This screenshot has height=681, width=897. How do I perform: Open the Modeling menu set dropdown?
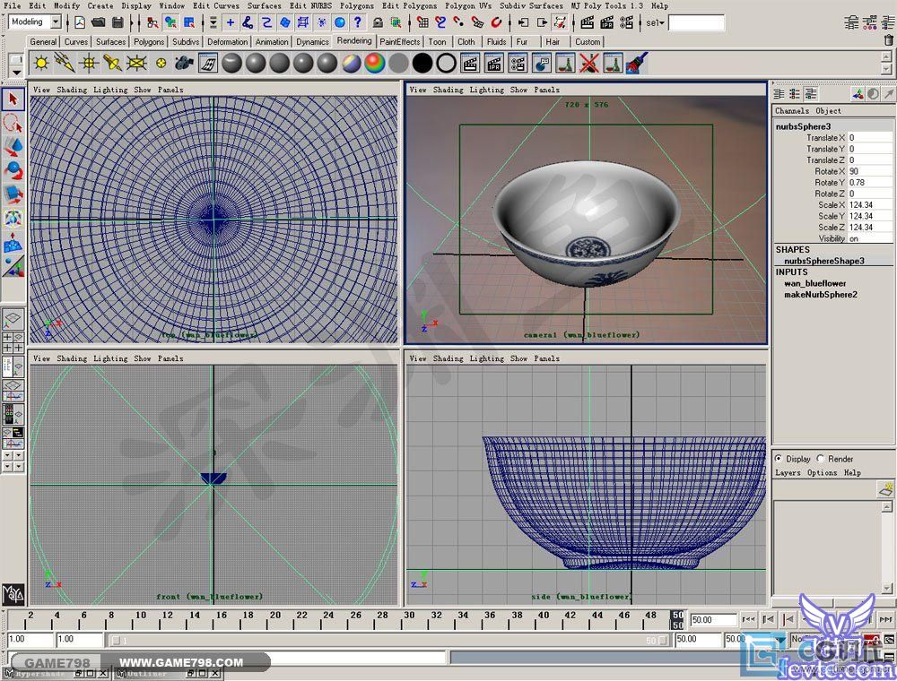[56, 22]
